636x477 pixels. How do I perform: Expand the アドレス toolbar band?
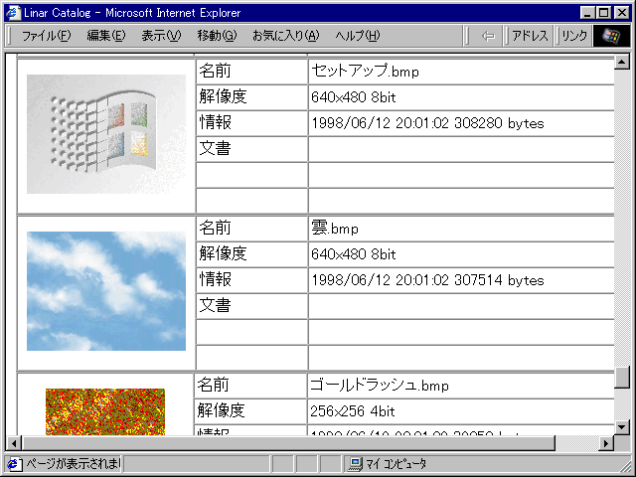point(529,36)
